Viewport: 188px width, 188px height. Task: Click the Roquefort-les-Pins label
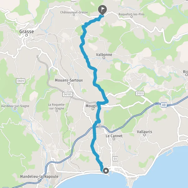(x=131, y=14)
